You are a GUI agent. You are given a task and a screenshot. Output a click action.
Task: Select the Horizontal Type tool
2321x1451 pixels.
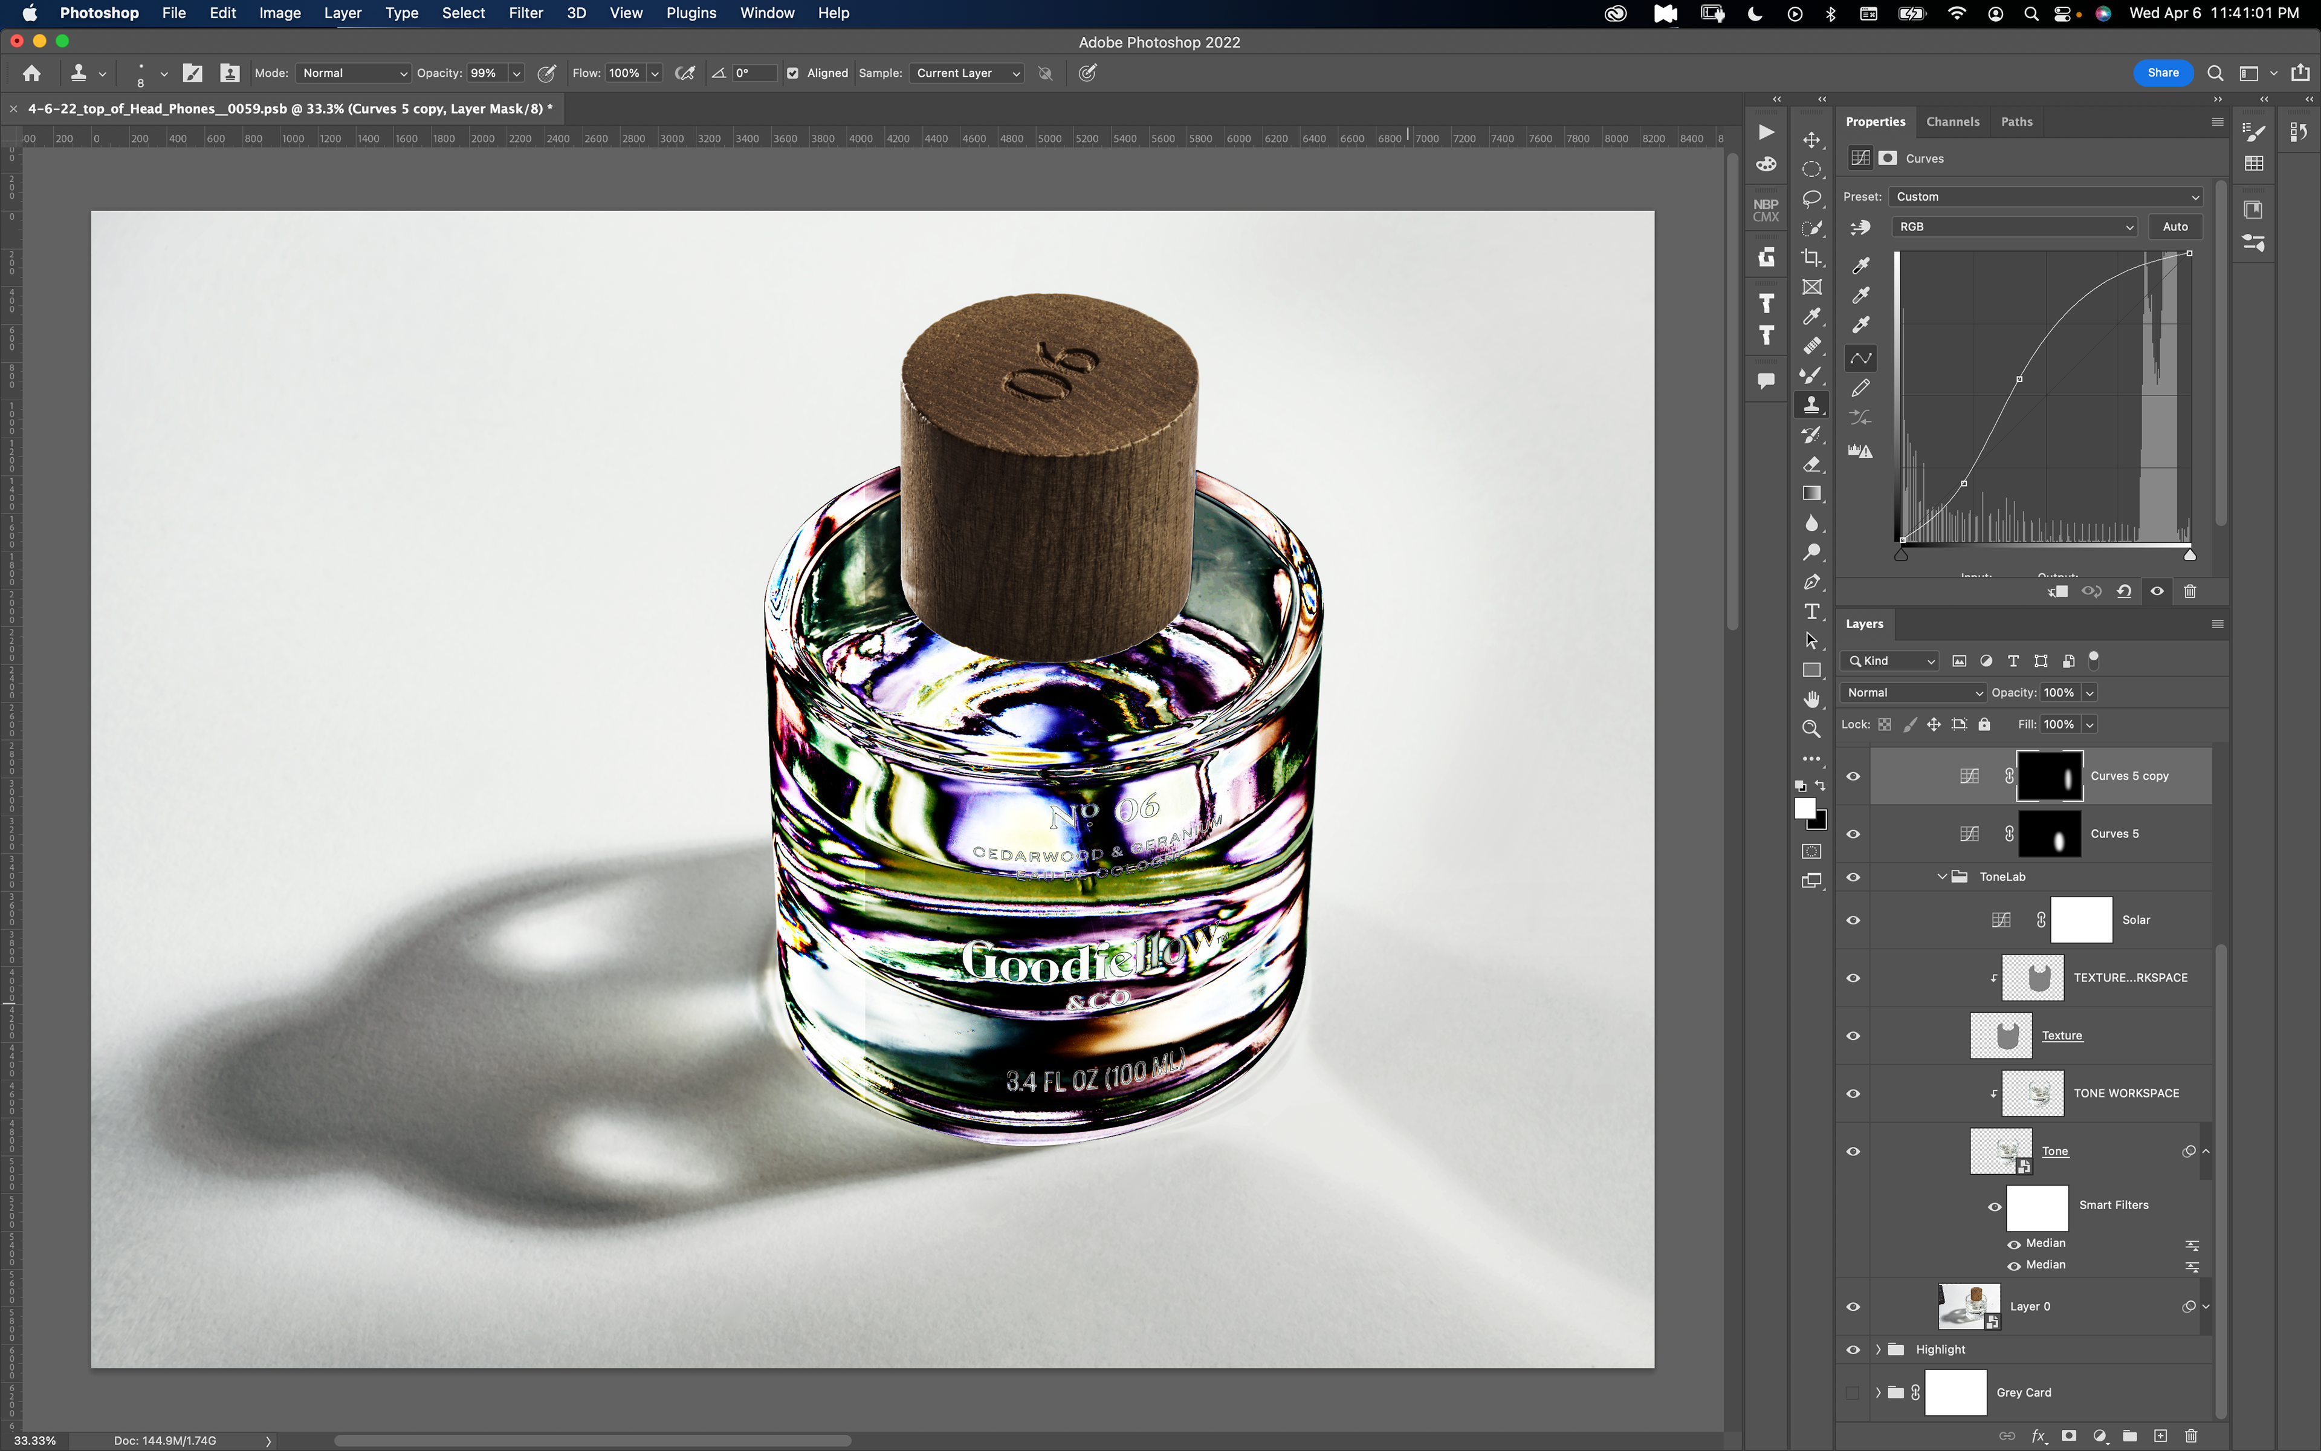pyautogui.click(x=1811, y=611)
